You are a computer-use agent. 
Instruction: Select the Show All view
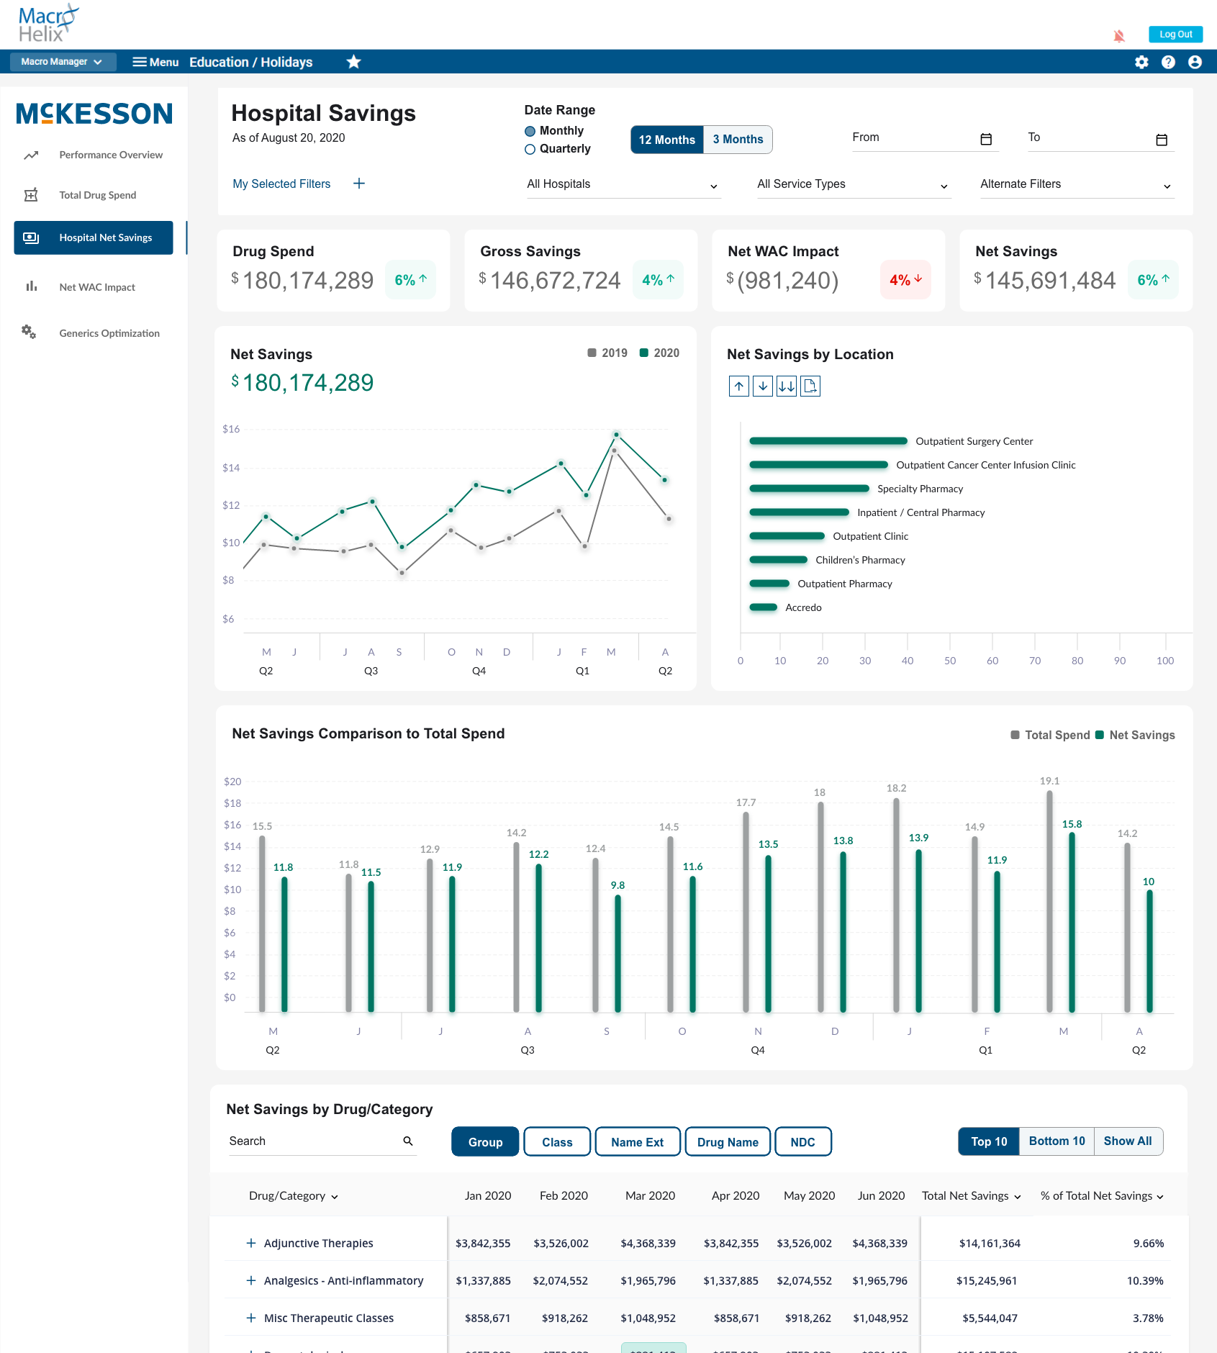pyautogui.click(x=1128, y=1141)
